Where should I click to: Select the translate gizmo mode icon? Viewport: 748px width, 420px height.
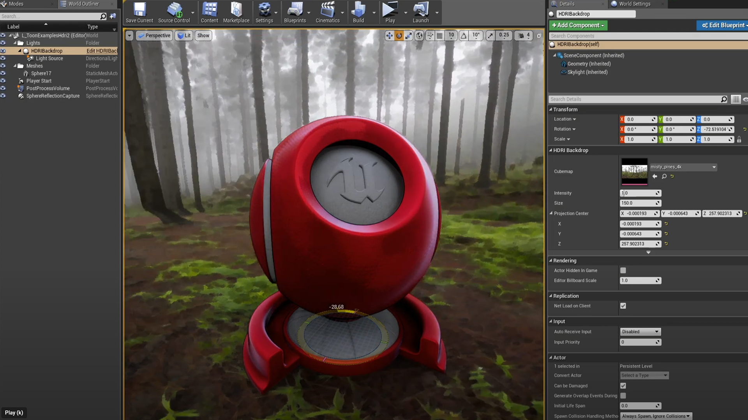click(x=389, y=36)
